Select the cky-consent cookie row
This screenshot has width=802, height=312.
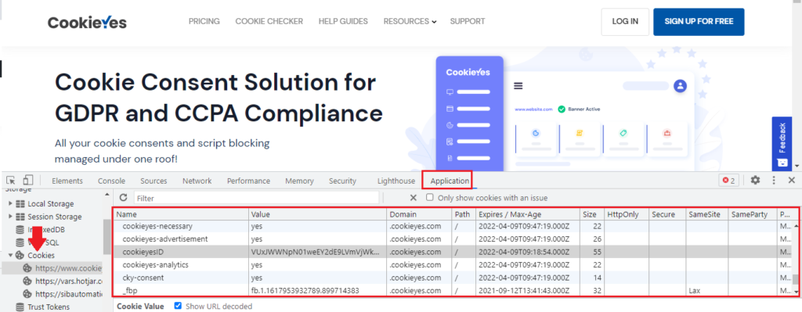(453, 278)
